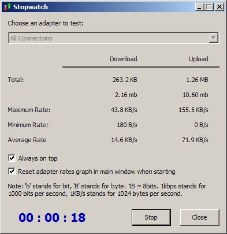Click the bit/byte explanation note
The height and width of the screenshot is (234, 227).
(107, 190)
